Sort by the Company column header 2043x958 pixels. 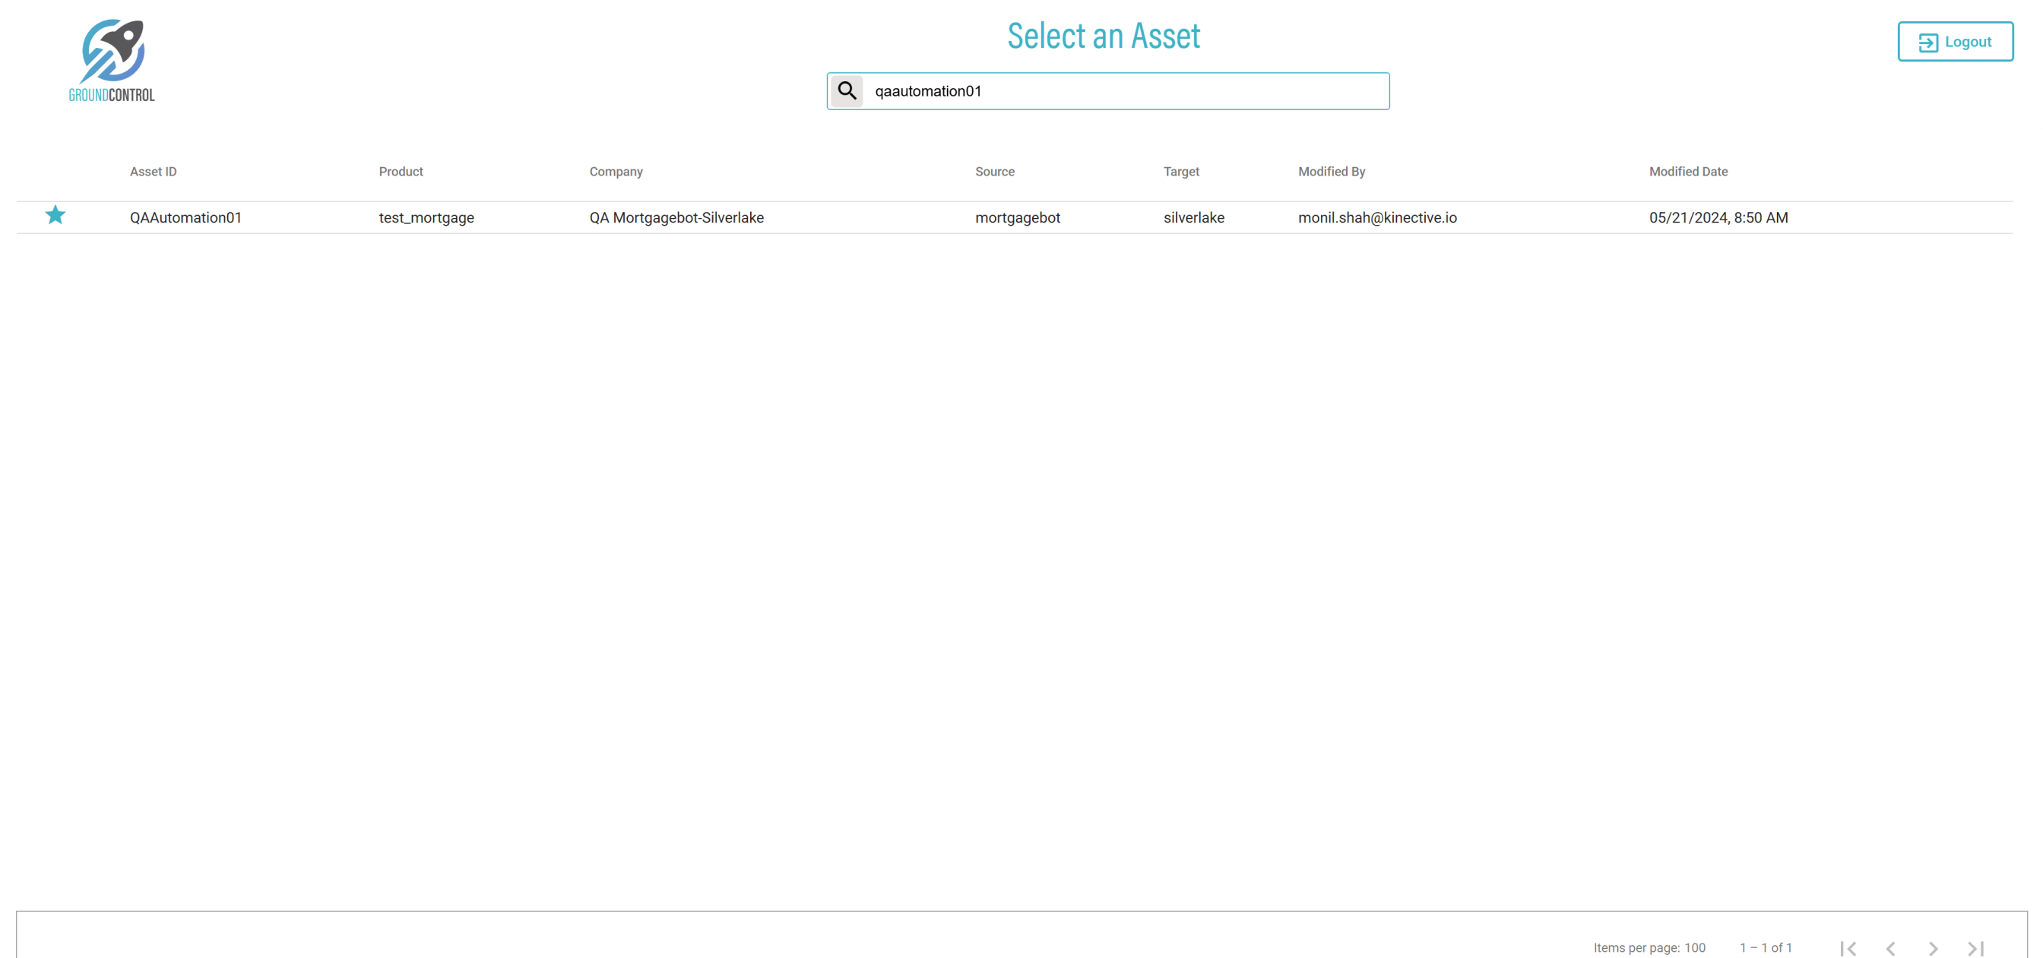click(x=616, y=171)
